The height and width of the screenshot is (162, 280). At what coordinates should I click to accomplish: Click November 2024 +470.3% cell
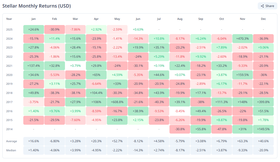(242, 39)
